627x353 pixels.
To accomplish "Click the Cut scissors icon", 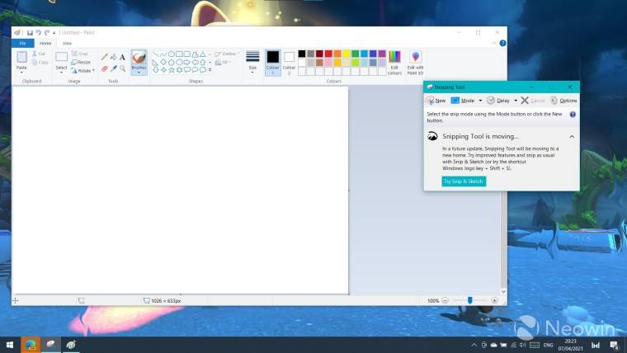I will [x=35, y=53].
